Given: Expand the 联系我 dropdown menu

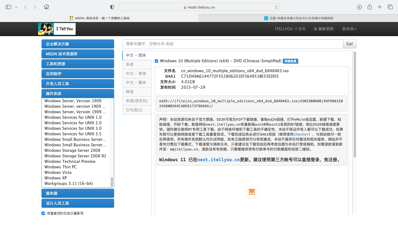Looking at the screenshot, I should pyautogui.click(x=349, y=29).
